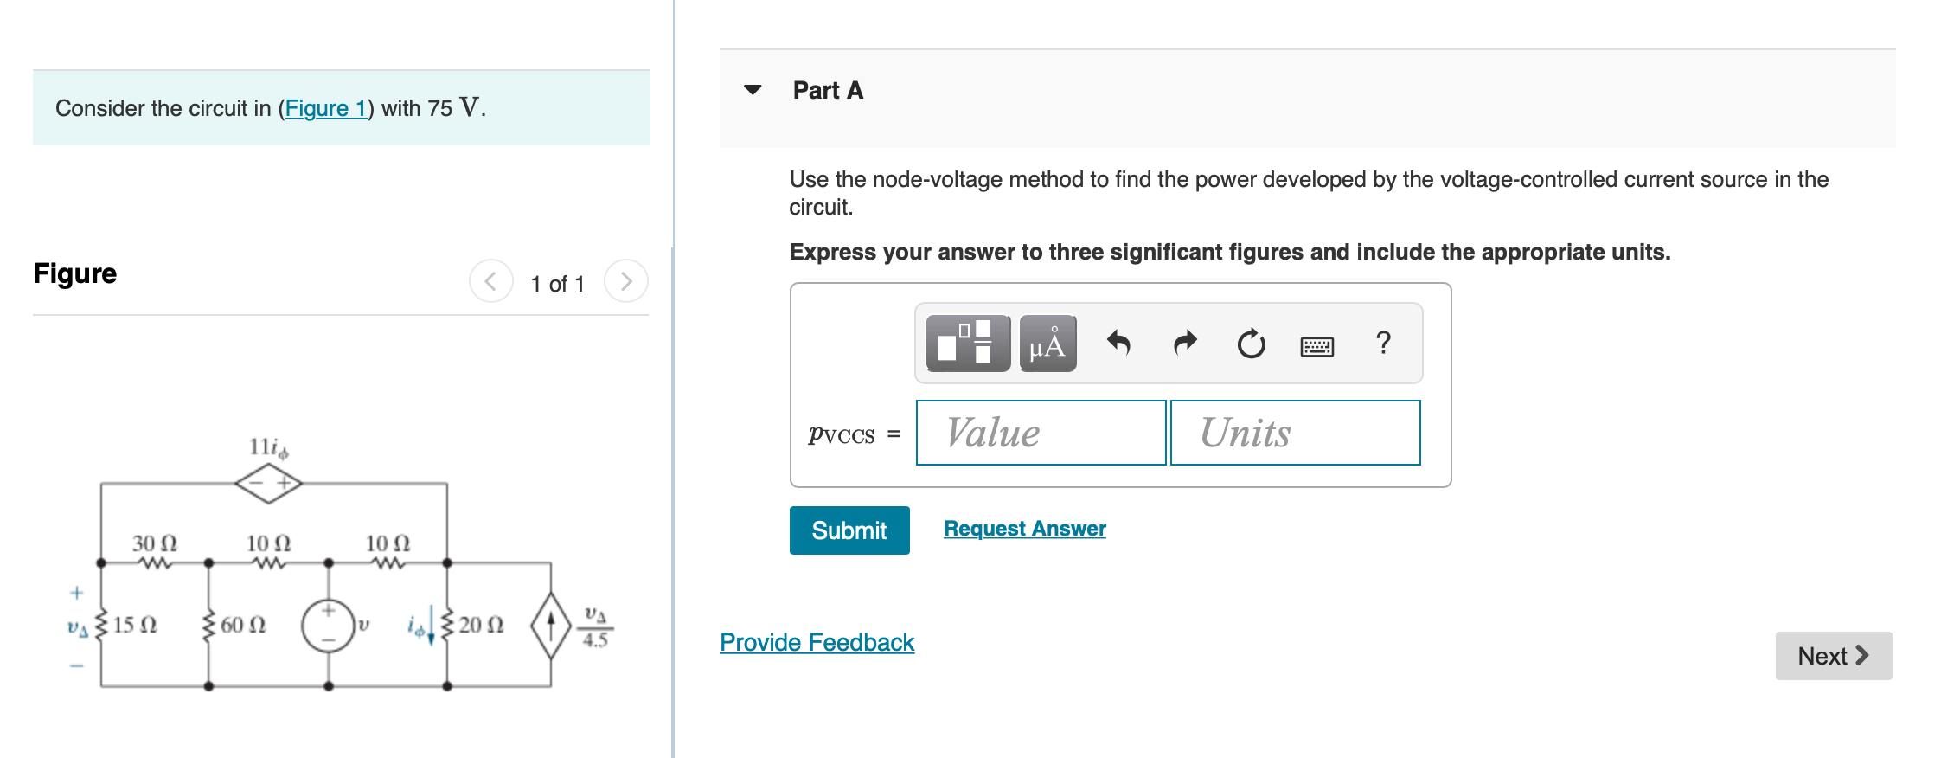Click inside the Units answer field
Viewport: 1941px width, 758px height.
click(x=1295, y=433)
